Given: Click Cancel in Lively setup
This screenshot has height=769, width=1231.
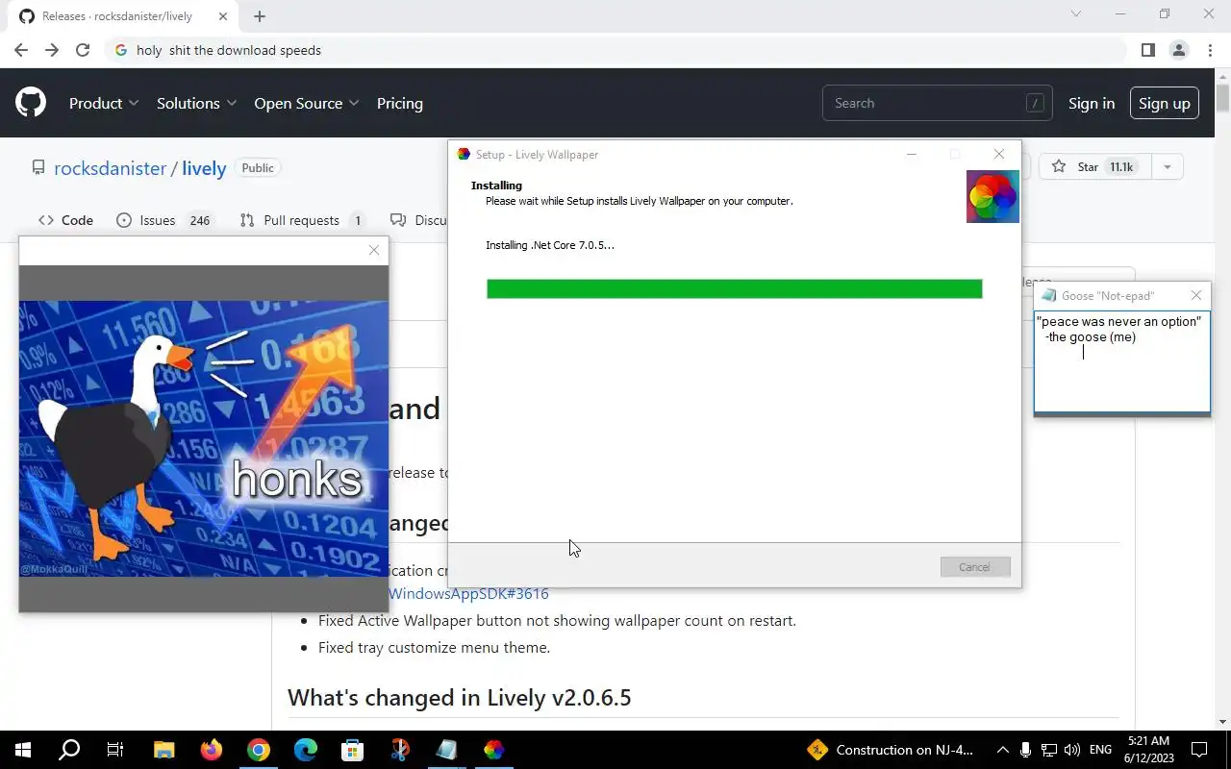Looking at the screenshot, I should [974, 567].
